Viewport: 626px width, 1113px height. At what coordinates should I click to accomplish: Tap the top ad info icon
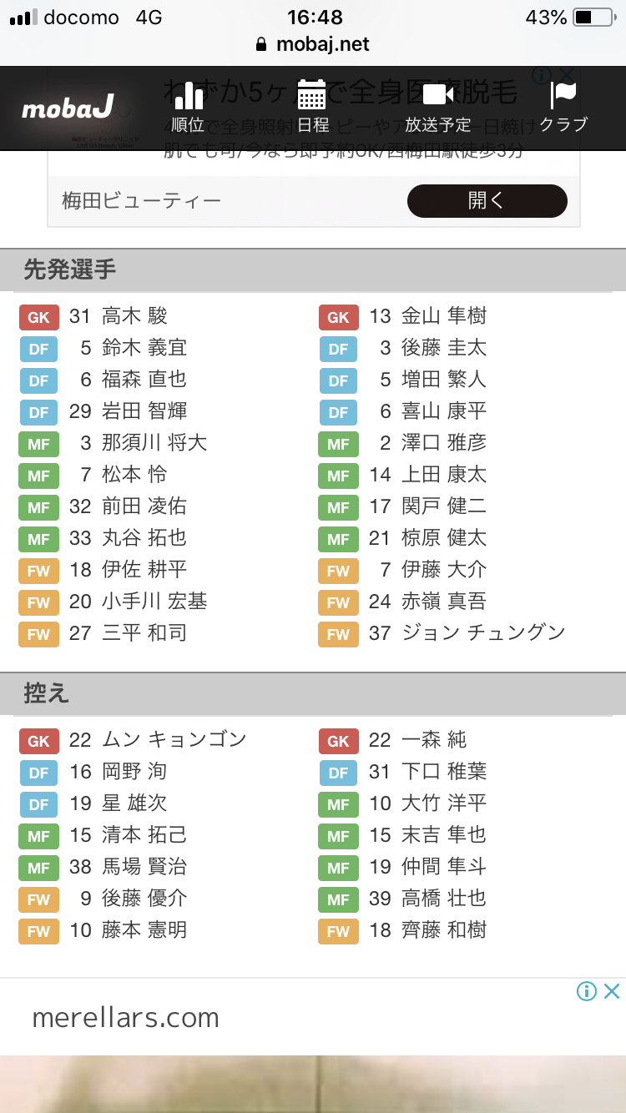[541, 75]
